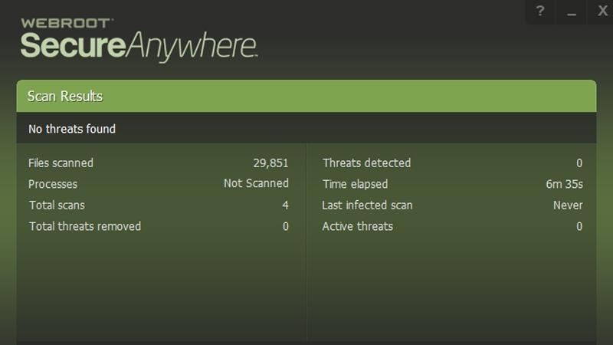Click the Time elapsed label
The width and height of the screenshot is (613, 345).
355,184
